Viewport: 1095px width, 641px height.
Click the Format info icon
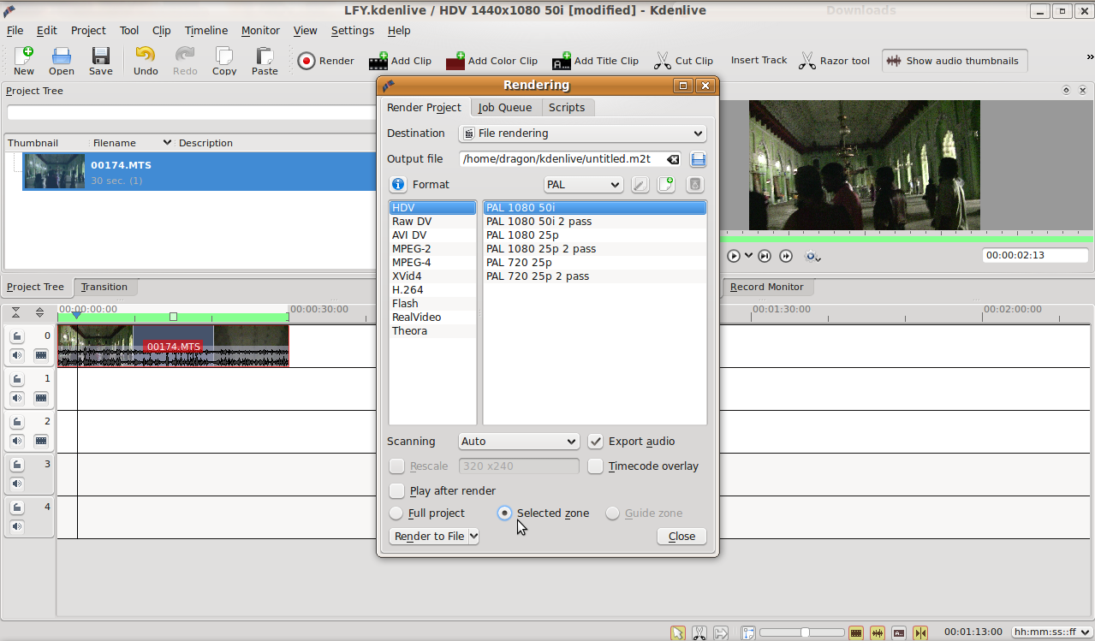[x=398, y=184]
